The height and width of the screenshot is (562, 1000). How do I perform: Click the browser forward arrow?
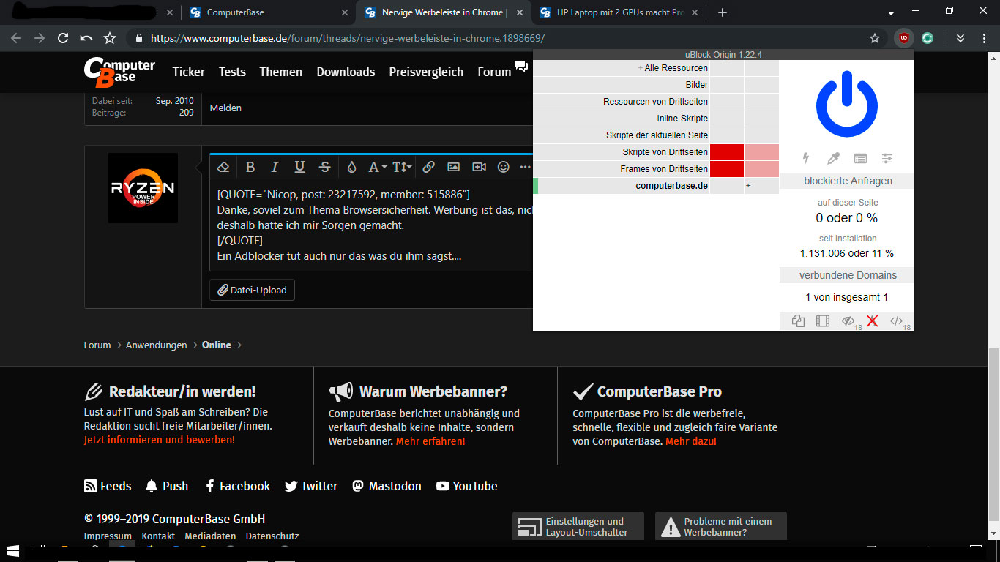[40, 38]
